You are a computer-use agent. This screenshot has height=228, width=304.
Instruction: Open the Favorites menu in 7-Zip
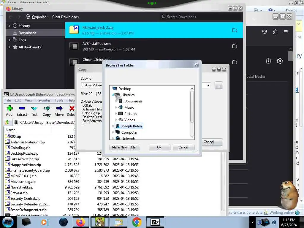pyautogui.click(x=43, y=100)
